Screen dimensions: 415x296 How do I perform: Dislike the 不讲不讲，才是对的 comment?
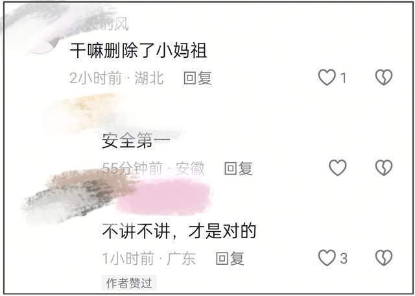click(x=384, y=258)
